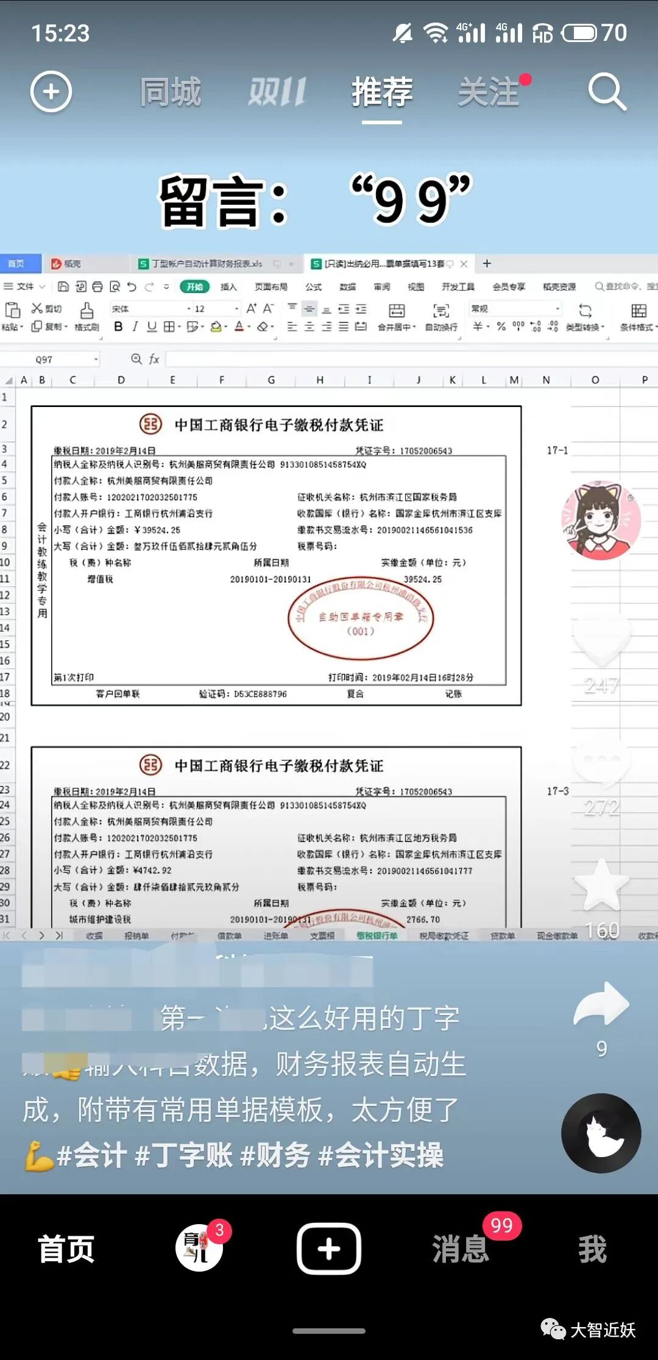Screen dimensions: 658x1360
Task: Switch to the 双11 tab
Action: click(x=277, y=92)
